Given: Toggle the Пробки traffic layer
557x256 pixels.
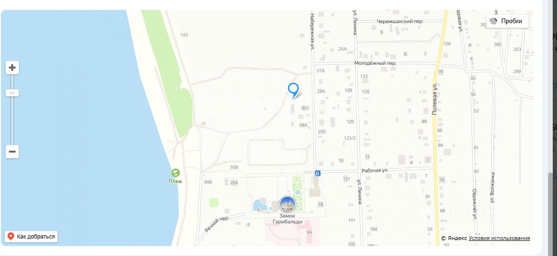Looking at the screenshot, I should (x=507, y=21).
